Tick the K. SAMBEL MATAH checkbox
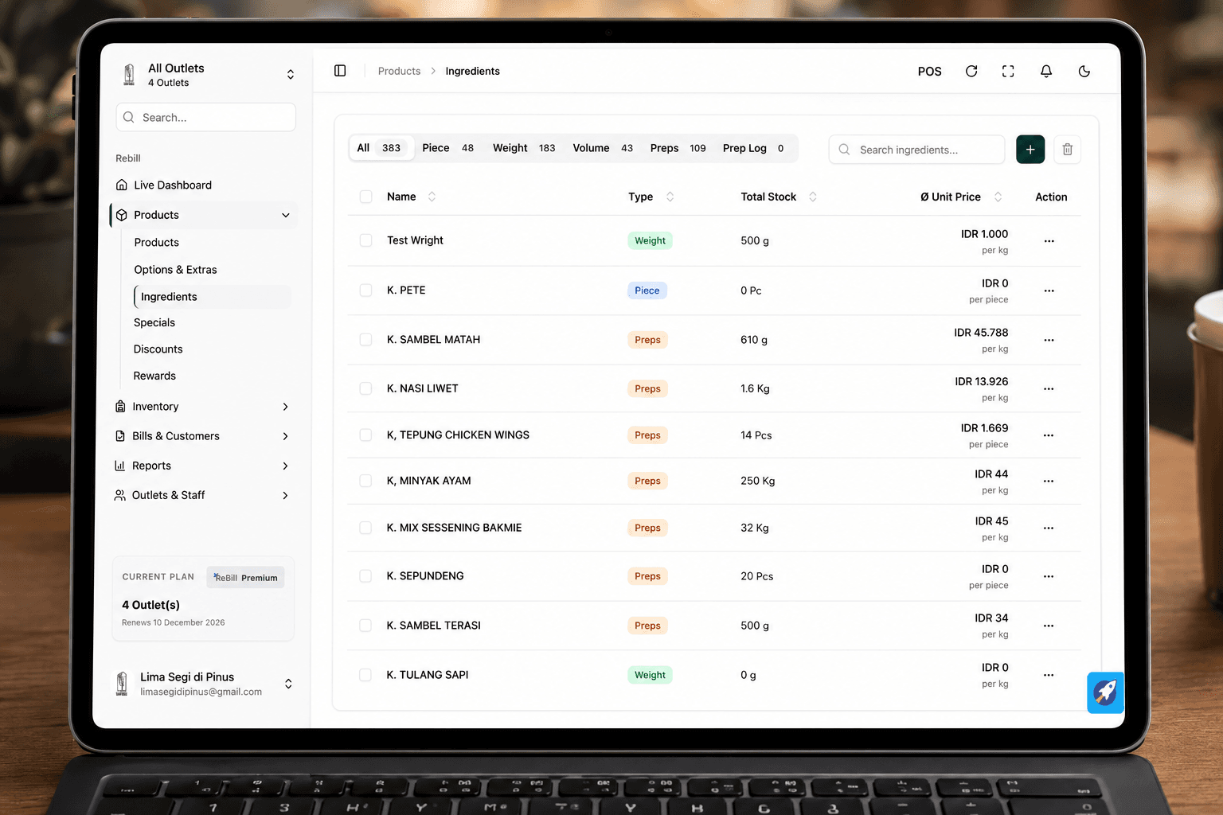The height and width of the screenshot is (815, 1223). pyautogui.click(x=365, y=340)
